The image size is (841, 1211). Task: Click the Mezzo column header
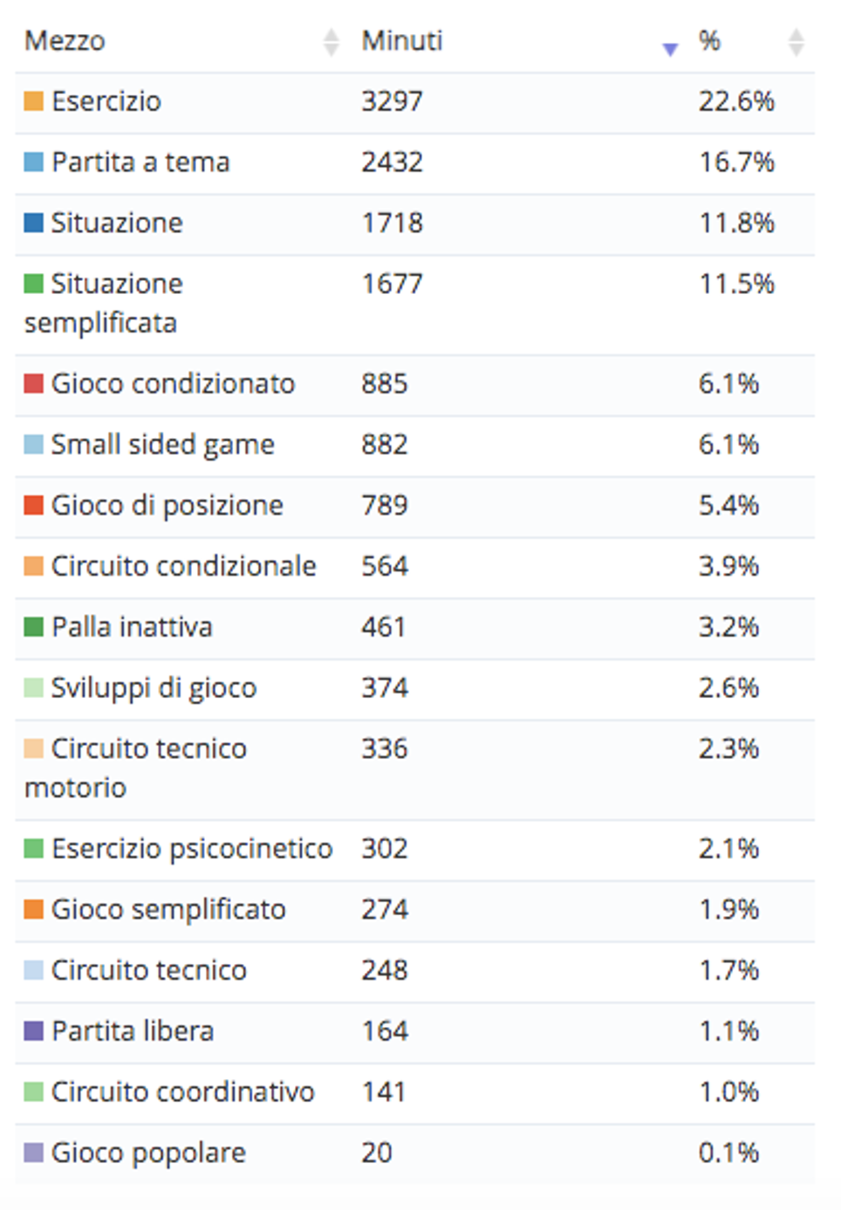tap(65, 41)
